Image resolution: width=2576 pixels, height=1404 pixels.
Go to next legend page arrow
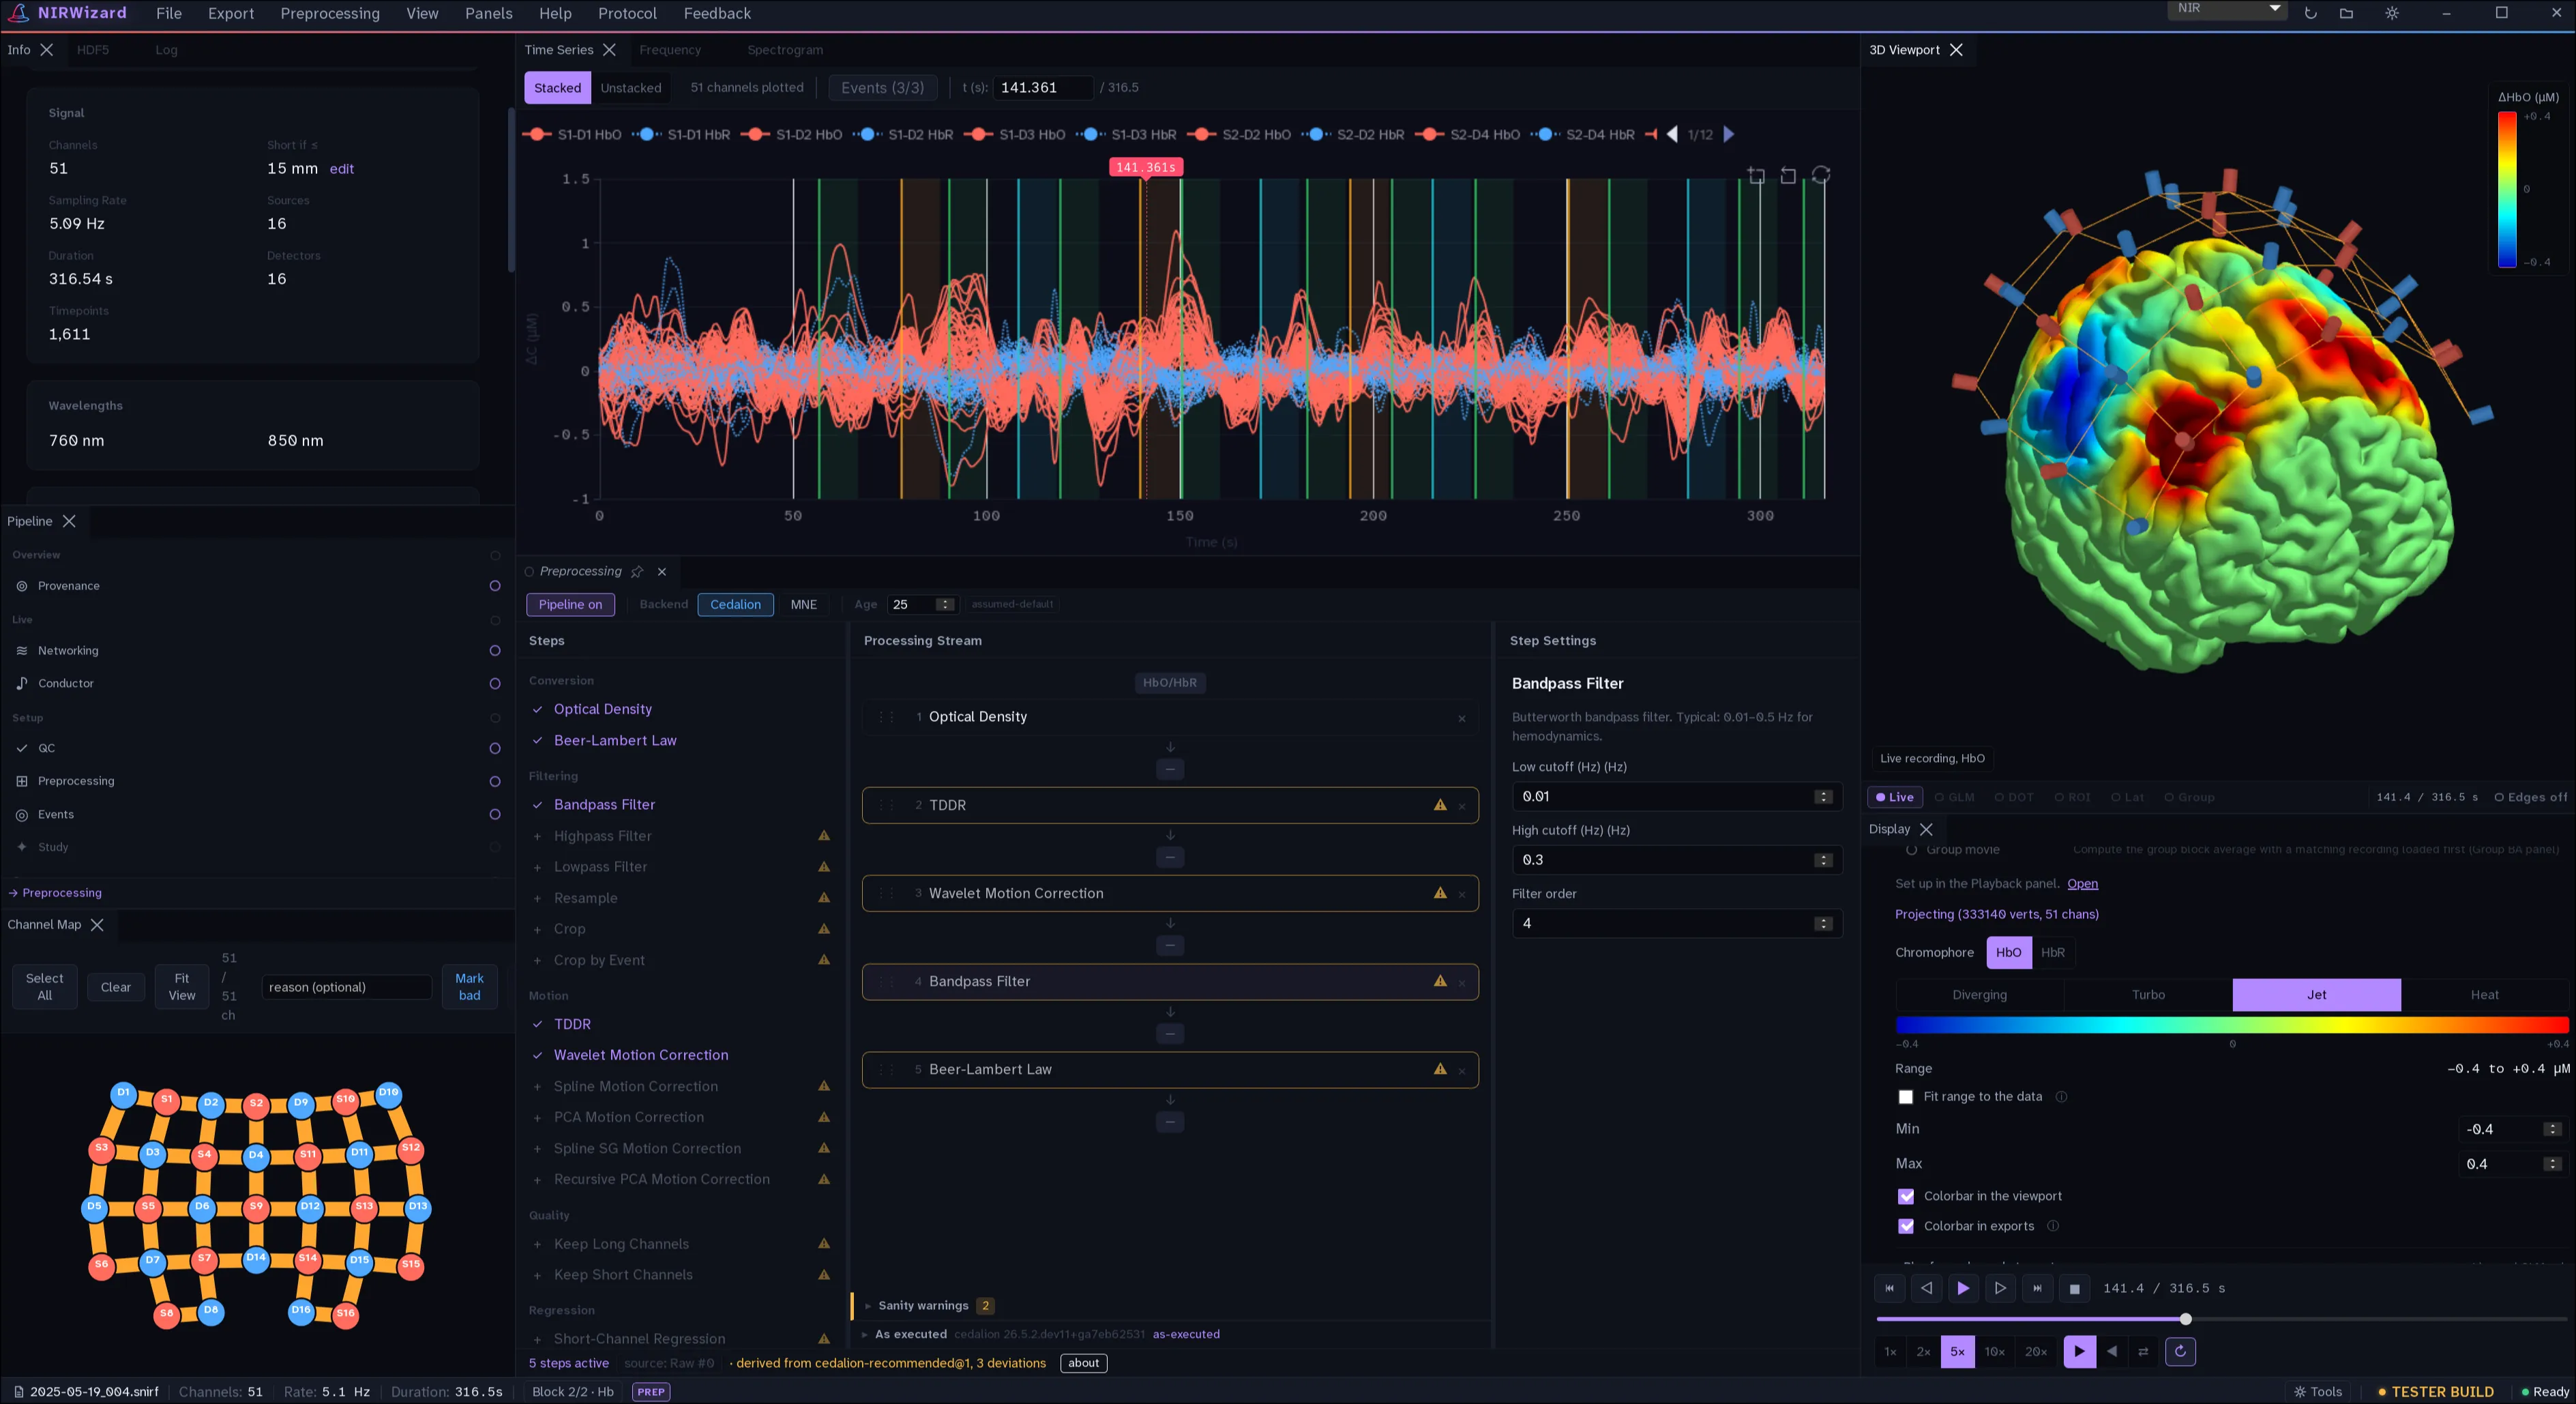pos(1729,134)
